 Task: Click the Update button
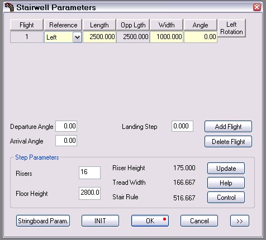coord(226,169)
